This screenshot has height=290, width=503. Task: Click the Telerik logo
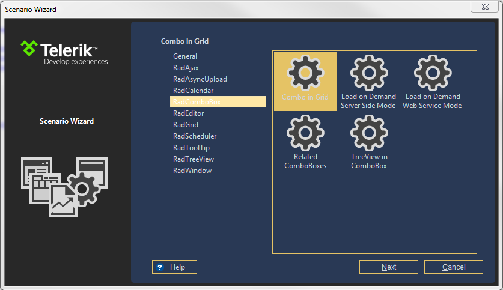pyautogui.click(x=64, y=53)
